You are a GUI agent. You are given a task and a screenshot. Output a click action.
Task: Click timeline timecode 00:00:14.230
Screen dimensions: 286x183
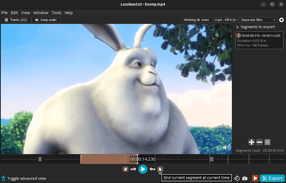[x=143, y=159]
